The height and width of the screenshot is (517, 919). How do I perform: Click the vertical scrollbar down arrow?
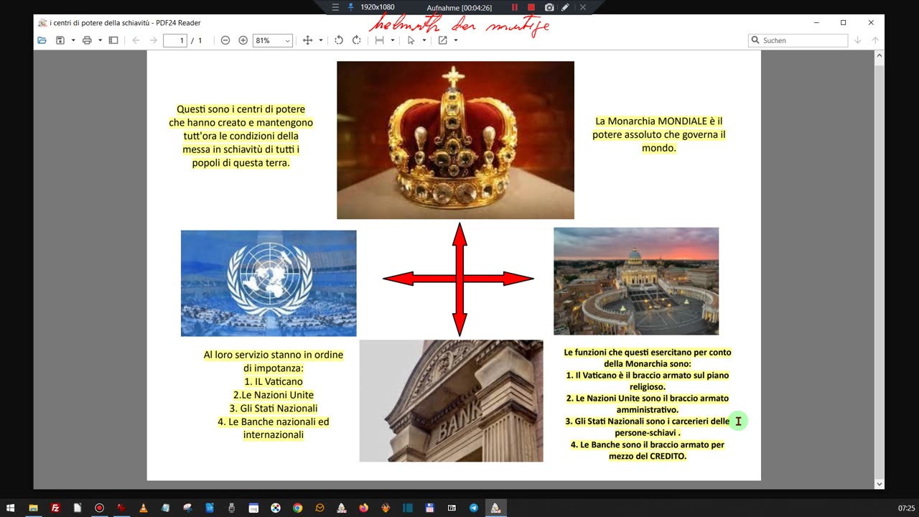pyautogui.click(x=880, y=484)
